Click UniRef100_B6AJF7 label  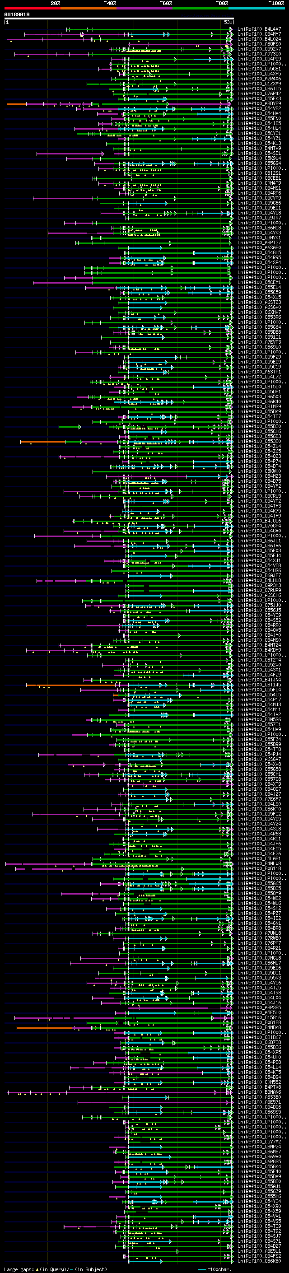click(259, 576)
